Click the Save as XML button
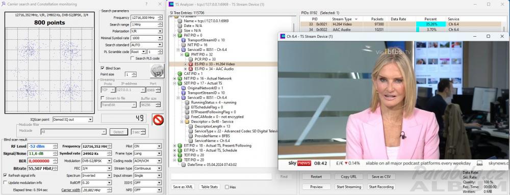The image size is (510, 195). coord(183,187)
